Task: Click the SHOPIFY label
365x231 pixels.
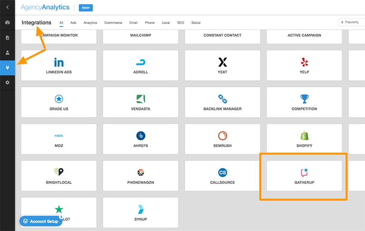Action: (304, 146)
